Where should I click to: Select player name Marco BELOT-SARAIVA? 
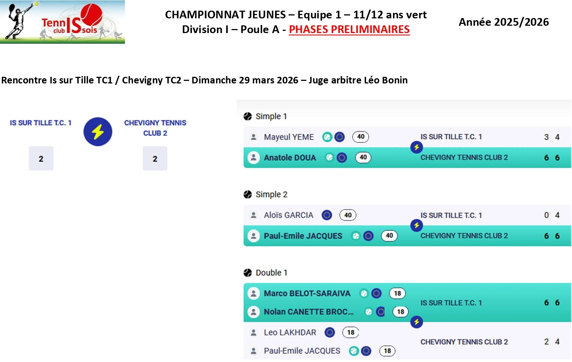pyautogui.click(x=307, y=293)
